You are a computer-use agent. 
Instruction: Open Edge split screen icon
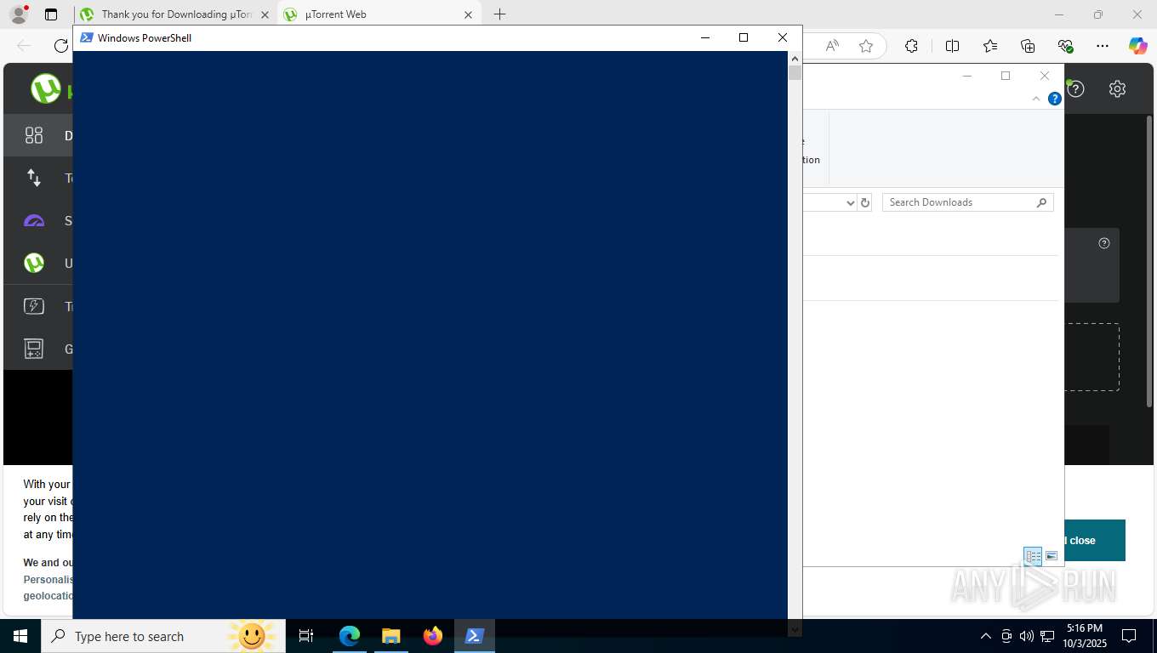point(953,46)
